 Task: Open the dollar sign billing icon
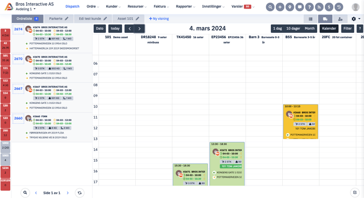pos(329,7)
